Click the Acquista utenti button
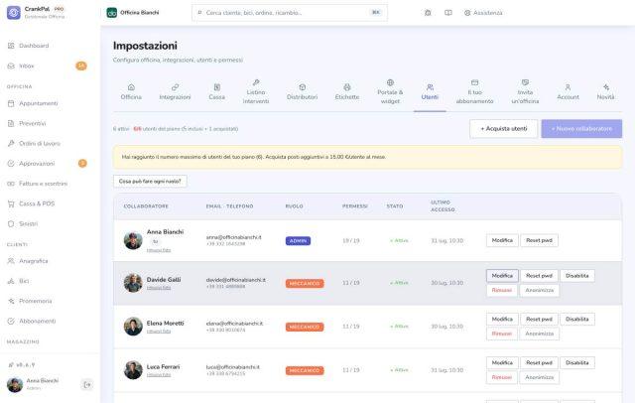Image resolution: width=635 pixels, height=403 pixels. pos(504,129)
